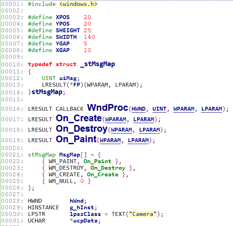Click the HINSTANCE type name
Viewport: 233px width, 226px height.
[43, 207]
